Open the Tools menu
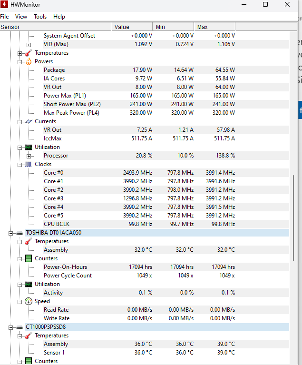This screenshot has height=365, width=302. coord(40,17)
